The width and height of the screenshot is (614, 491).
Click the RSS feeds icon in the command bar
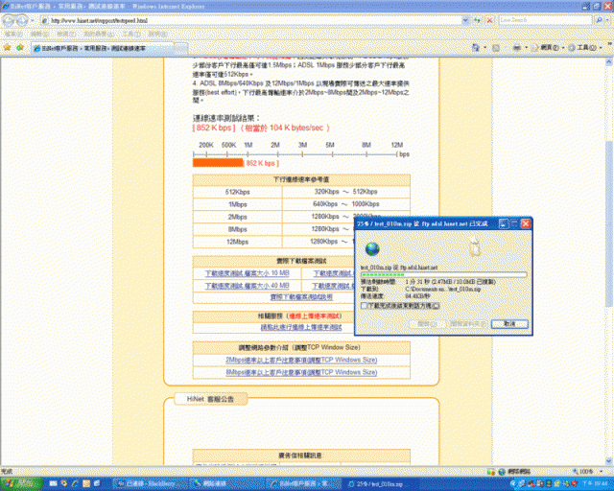[x=495, y=48]
